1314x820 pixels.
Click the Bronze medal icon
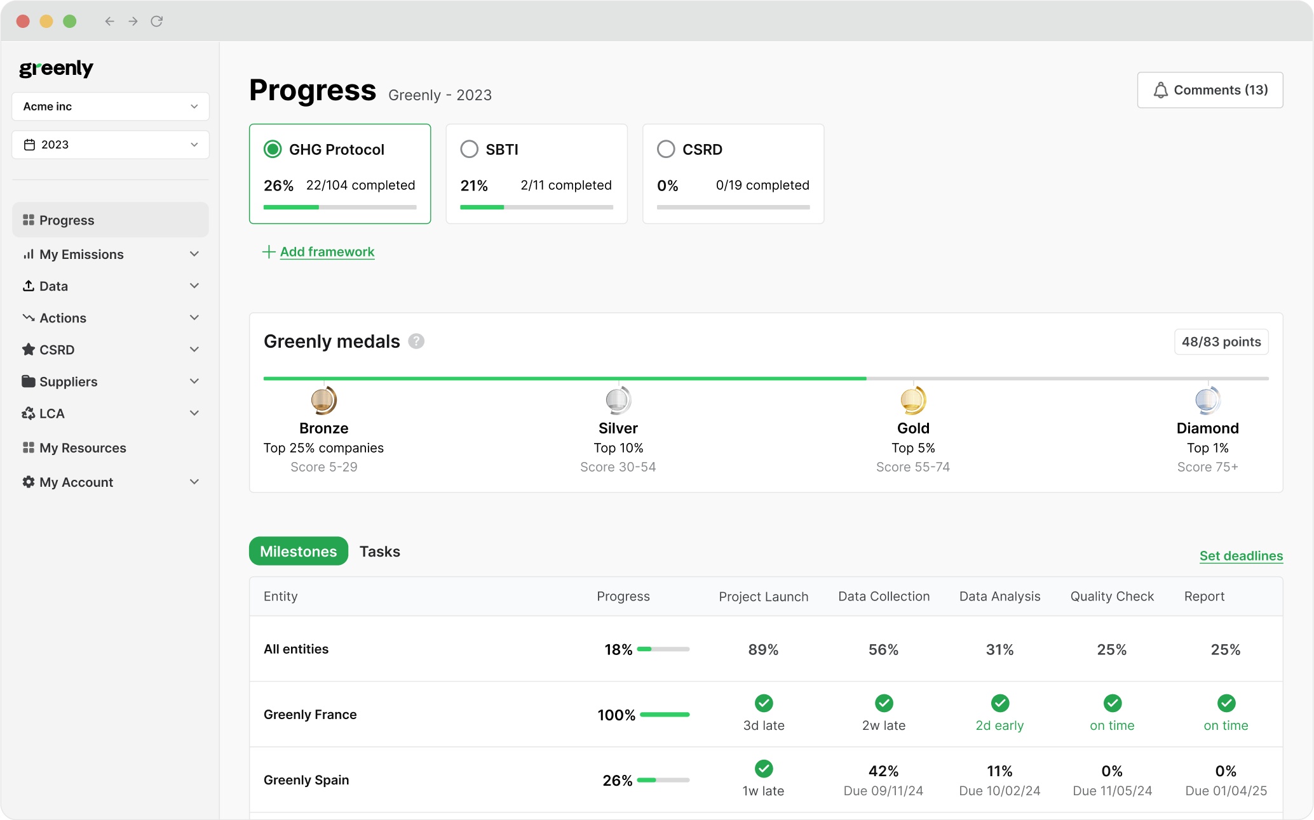click(x=323, y=400)
